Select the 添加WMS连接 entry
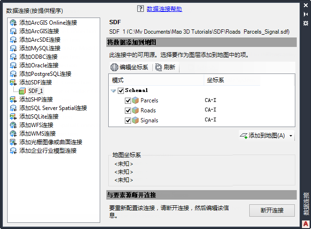This screenshot has width=311, height=229. [x=38, y=134]
